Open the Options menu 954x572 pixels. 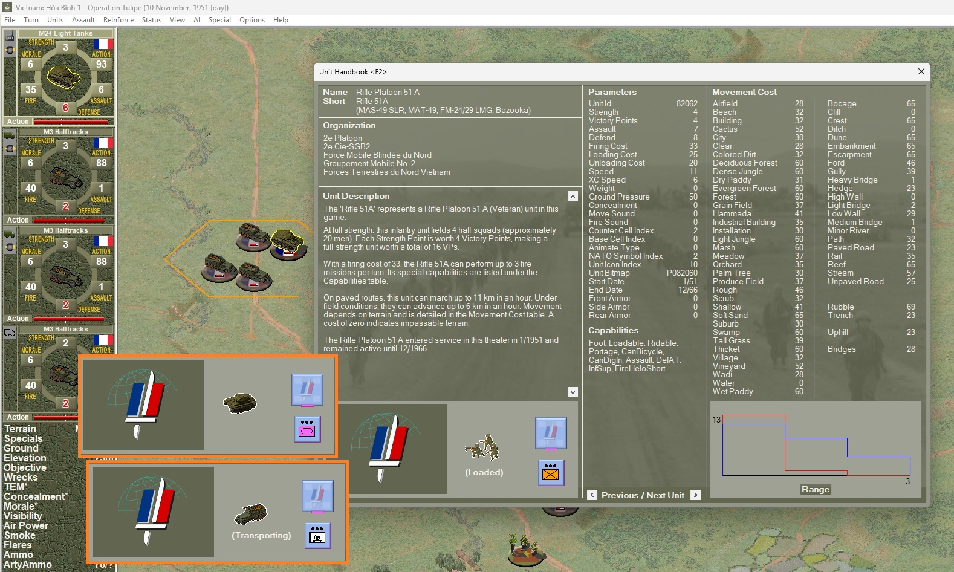[x=252, y=20]
